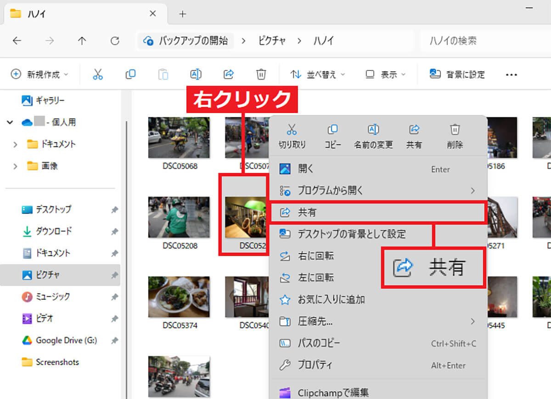Click 名前の変更 in the context menu
The width and height of the screenshot is (551, 399).
(x=373, y=136)
